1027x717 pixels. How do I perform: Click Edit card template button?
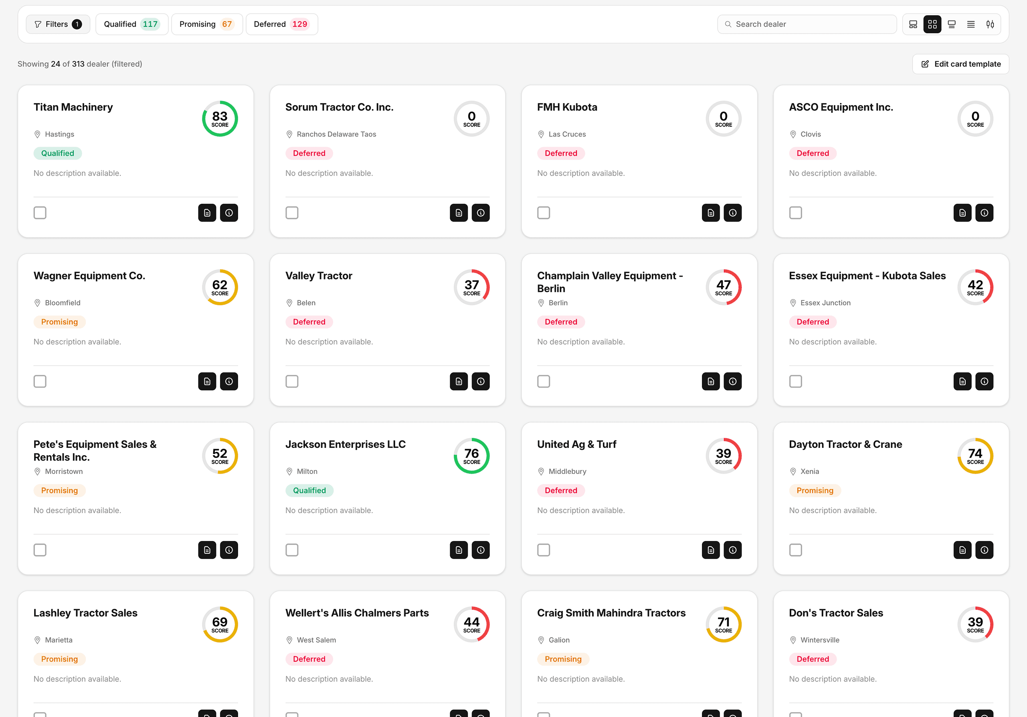click(960, 64)
